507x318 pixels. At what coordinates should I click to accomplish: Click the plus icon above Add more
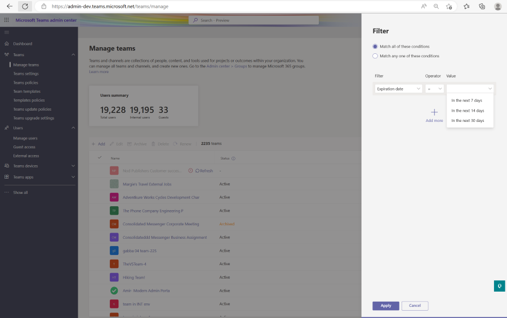[x=434, y=112]
